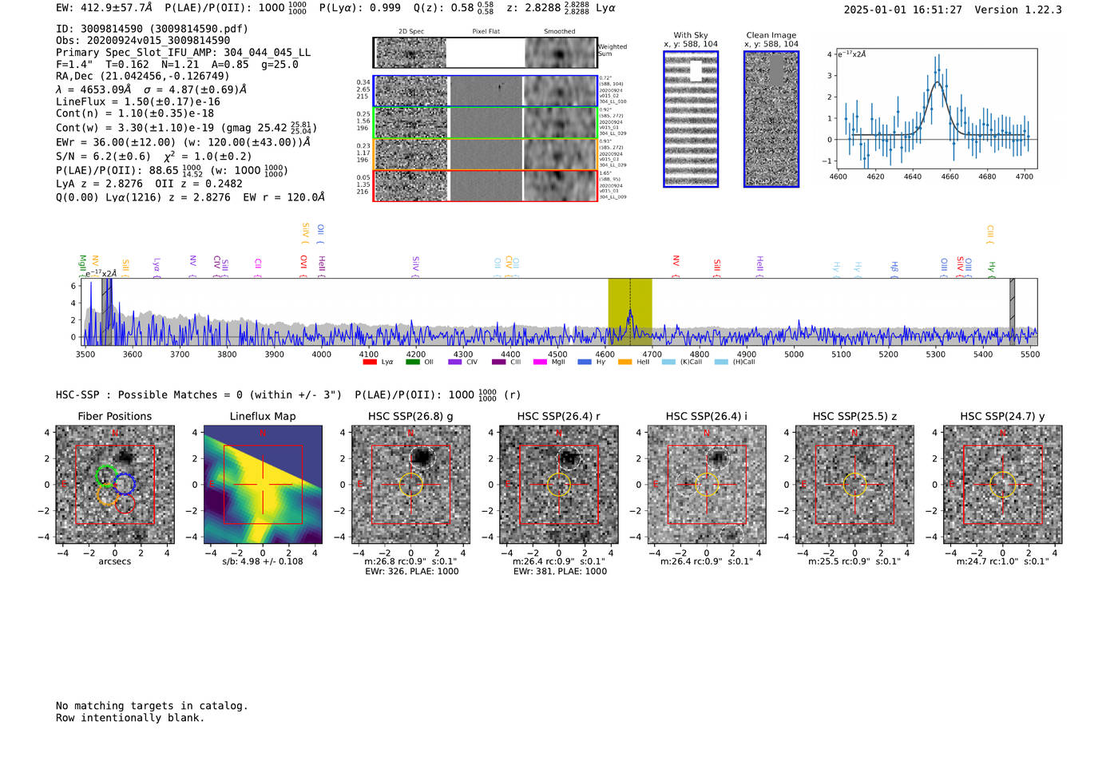Click 'Primary Spec_Slot_IFU_AMP: 304_044_045_LL' line

[x=183, y=52]
